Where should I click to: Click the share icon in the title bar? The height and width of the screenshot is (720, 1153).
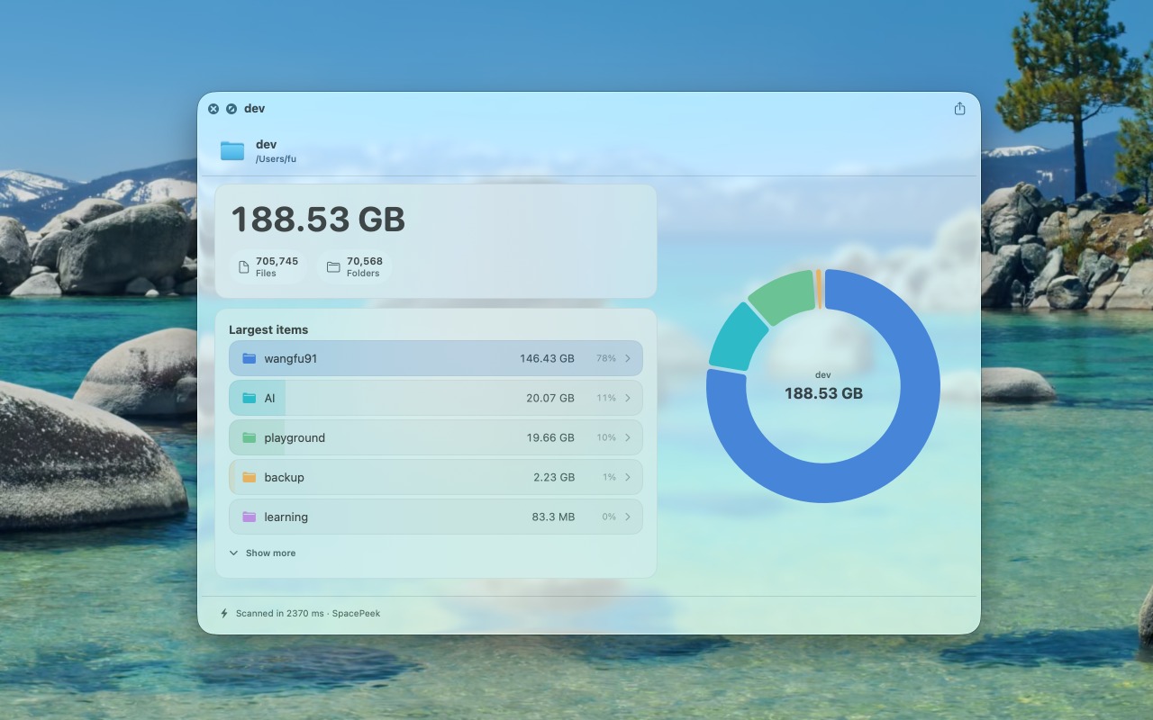[x=959, y=108]
